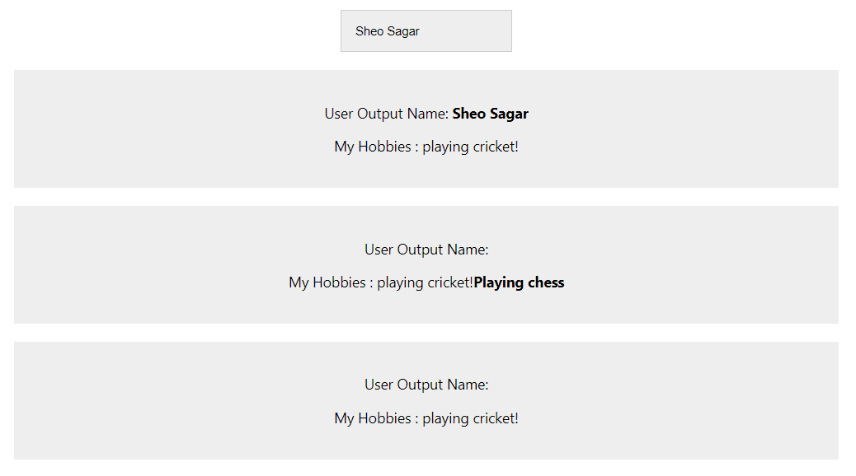Click the Sheo Sagar input field
Image resolution: width=856 pixels, height=476 pixels.
[426, 30]
